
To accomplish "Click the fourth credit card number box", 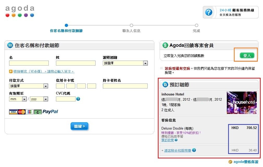I will pos(92,86).
